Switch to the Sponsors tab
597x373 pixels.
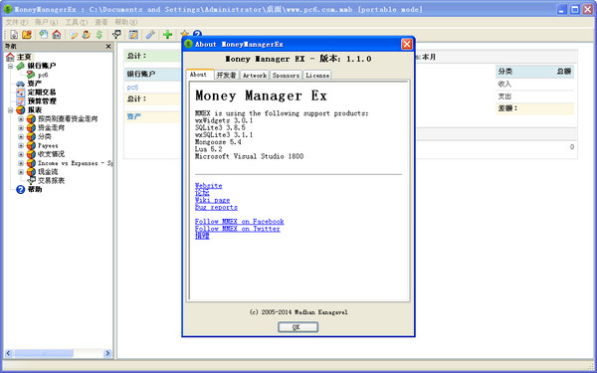[286, 76]
